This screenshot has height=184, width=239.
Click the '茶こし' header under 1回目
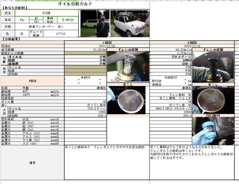tap(128, 85)
